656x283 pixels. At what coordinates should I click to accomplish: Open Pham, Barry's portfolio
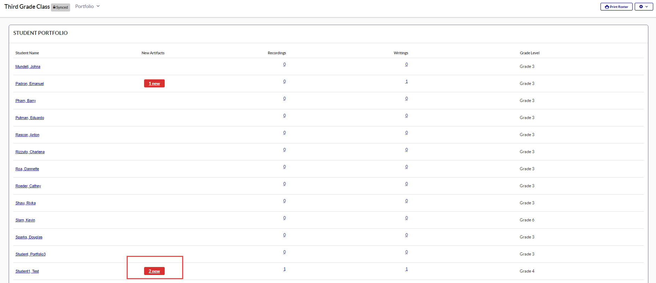(25, 101)
